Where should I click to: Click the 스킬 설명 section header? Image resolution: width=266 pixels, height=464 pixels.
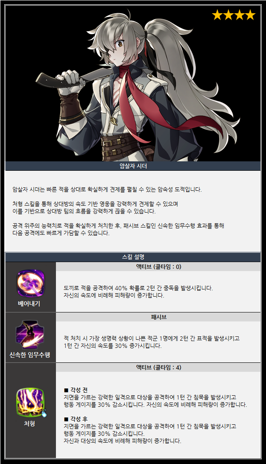coord(133,257)
